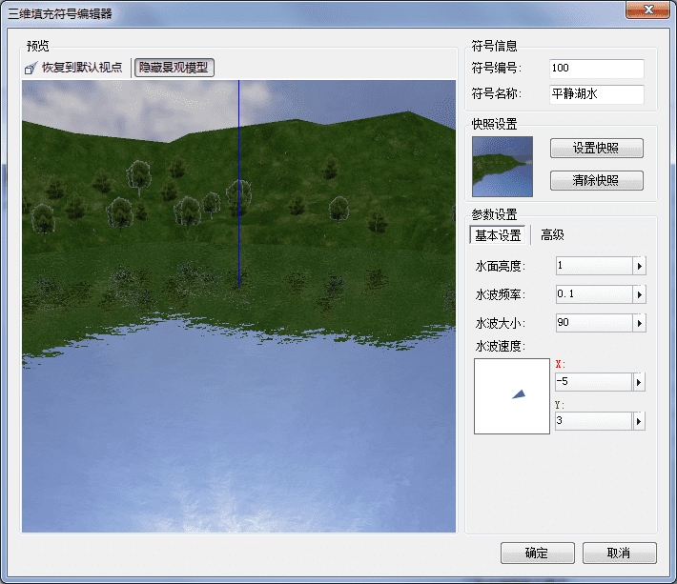Select the snapshot thumbnail image
Screen dimensions: 677x584
click(x=503, y=167)
